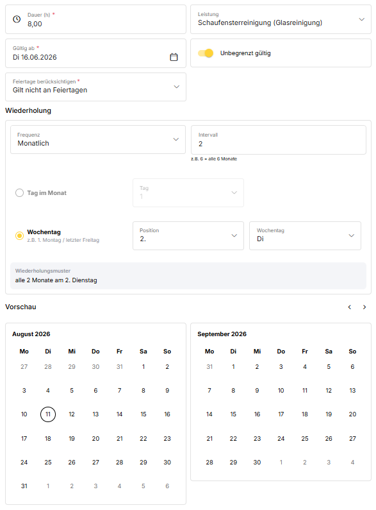The height and width of the screenshot is (510, 376).
Task: Click September 30 in the September calendar
Action: click(257, 463)
